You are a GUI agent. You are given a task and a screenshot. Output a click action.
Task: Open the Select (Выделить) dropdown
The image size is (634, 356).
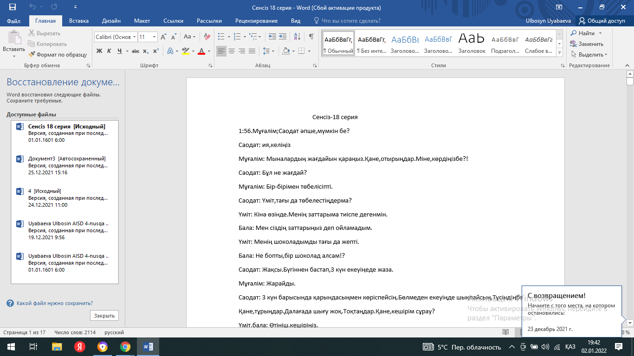tap(589, 55)
